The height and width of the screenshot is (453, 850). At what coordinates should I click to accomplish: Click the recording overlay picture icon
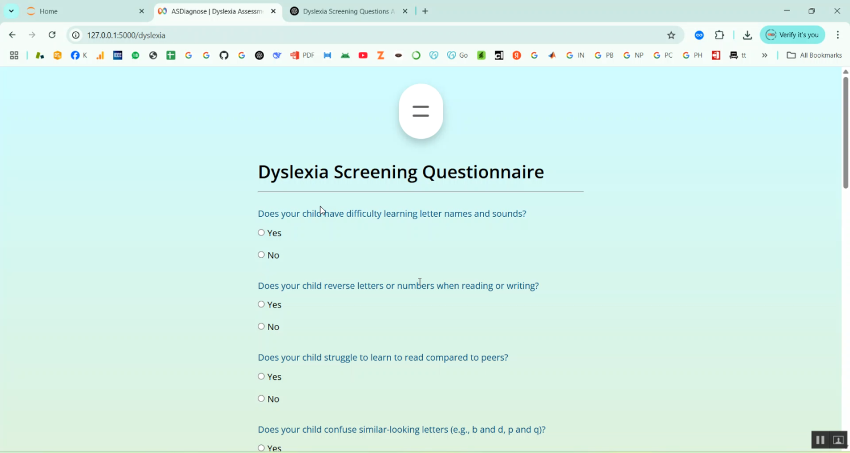point(839,440)
